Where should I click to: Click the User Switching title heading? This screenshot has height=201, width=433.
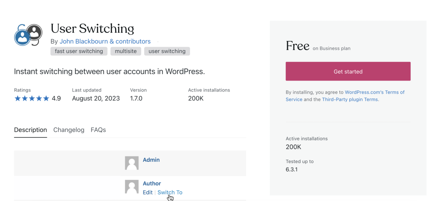(x=92, y=29)
